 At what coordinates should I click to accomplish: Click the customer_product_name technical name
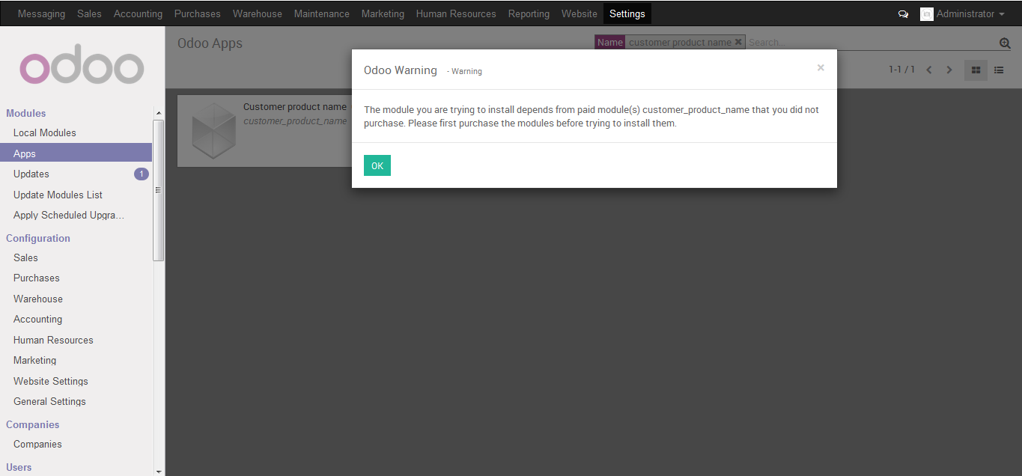(295, 121)
